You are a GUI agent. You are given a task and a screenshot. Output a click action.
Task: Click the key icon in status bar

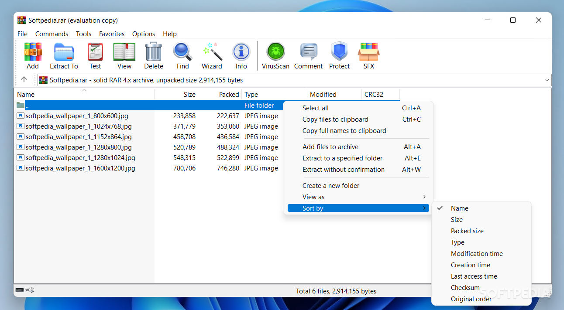30,290
